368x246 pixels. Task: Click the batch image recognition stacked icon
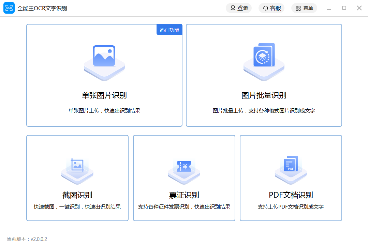tap(264, 55)
